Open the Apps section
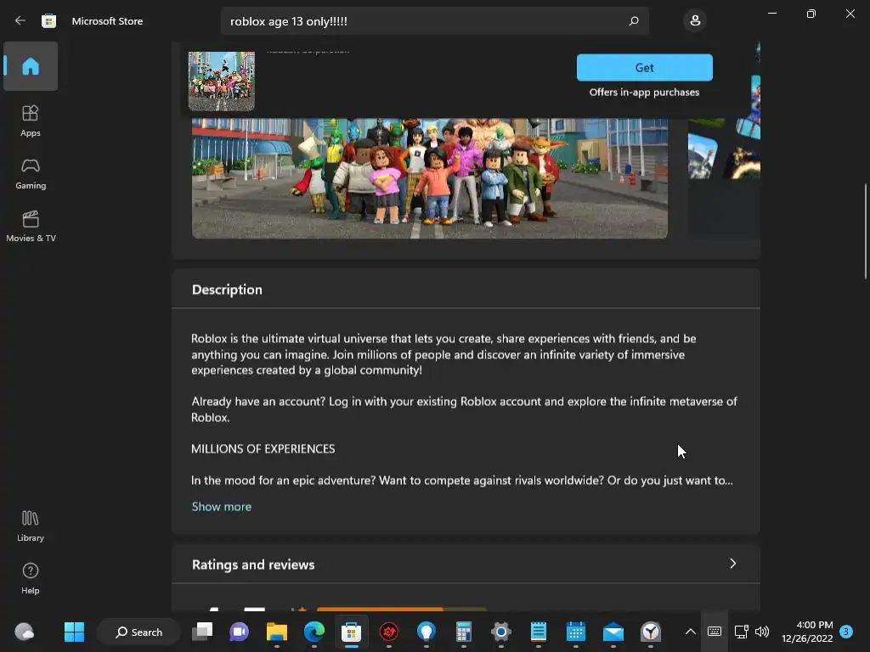This screenshot has height=652, width=870. tap(31, 121)
